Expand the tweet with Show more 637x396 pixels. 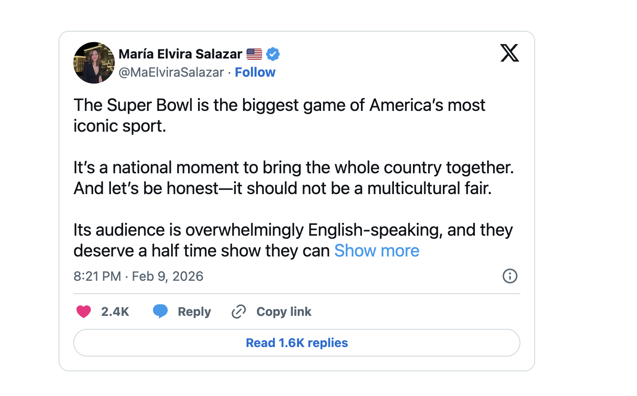377,250
